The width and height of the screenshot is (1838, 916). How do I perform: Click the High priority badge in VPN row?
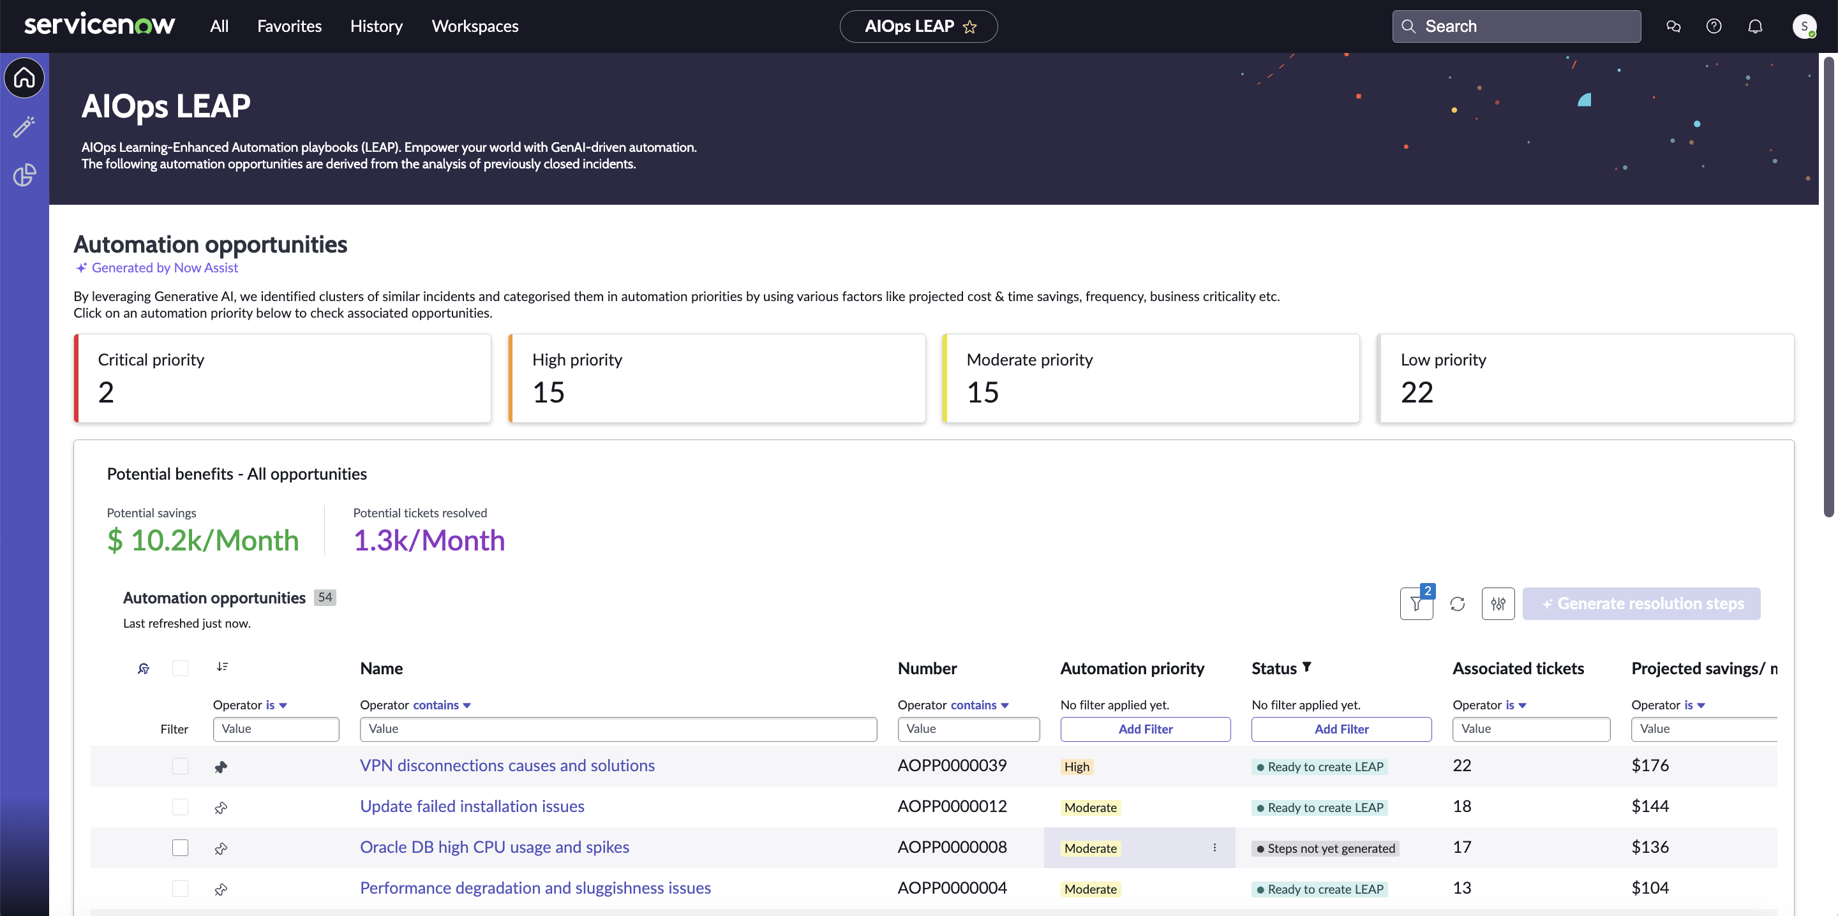coord(1077,767)
